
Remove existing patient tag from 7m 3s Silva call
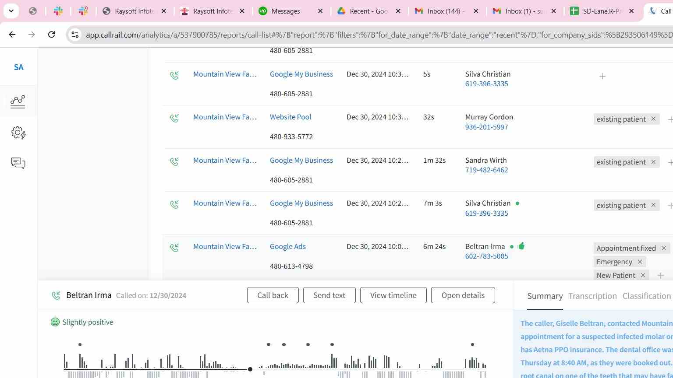[653, 205]
